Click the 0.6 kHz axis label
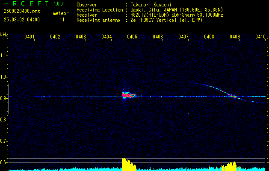Screen dimensions: 269x171 (3, 162)
